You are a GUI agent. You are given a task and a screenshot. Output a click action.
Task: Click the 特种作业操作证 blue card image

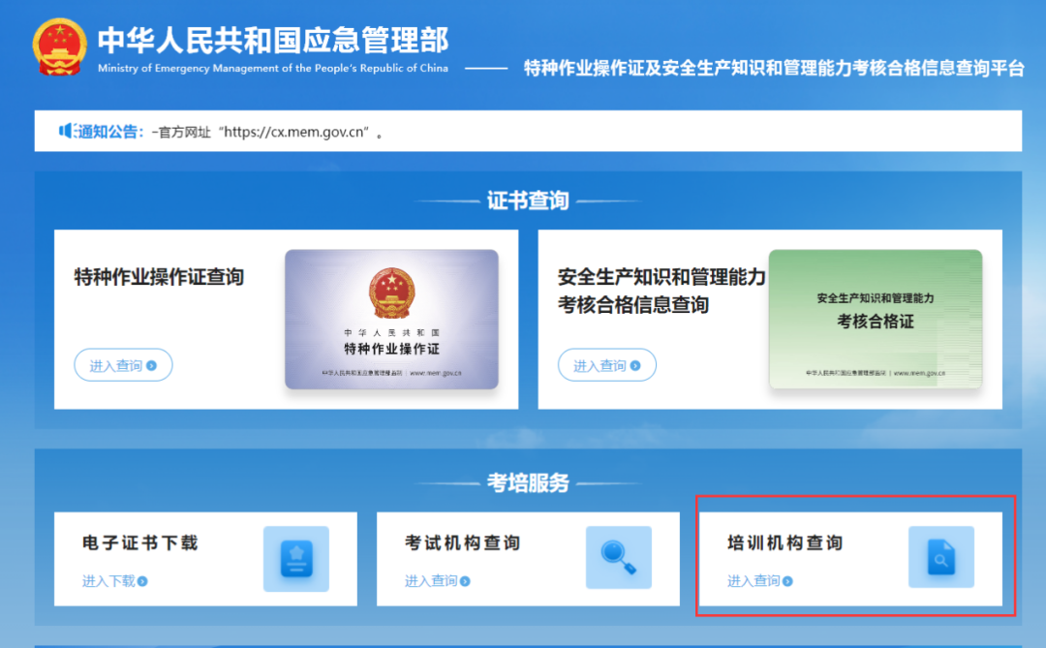391,320
